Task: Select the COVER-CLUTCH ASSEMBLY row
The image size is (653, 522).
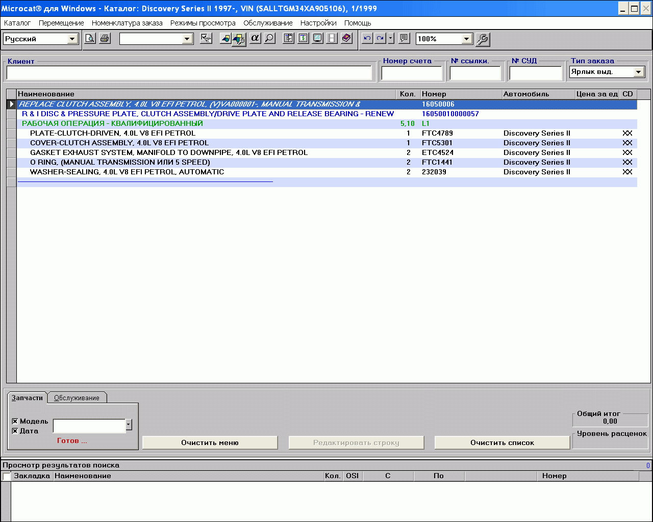Action: pos(327,143)
